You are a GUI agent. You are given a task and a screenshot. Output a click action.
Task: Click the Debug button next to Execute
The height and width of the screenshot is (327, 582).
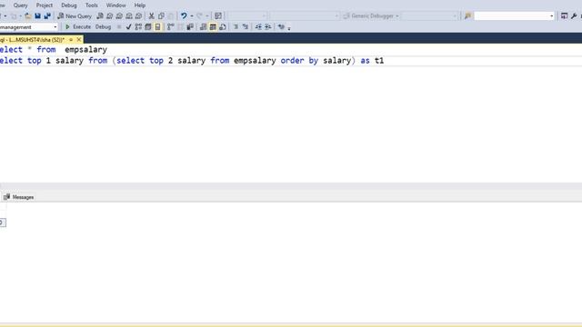(x=103, y=26)
